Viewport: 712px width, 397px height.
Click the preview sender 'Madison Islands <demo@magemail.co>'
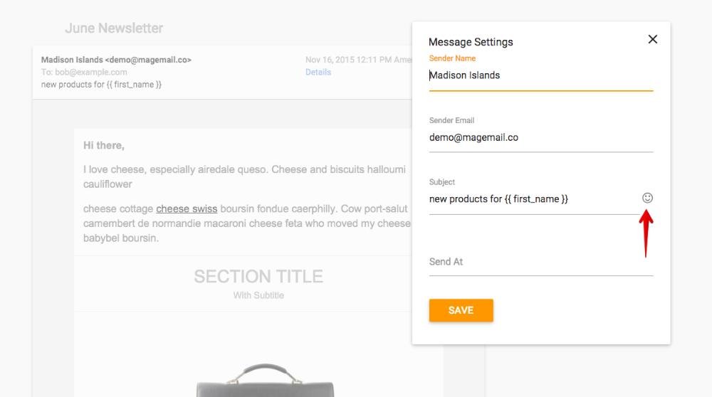tap(116, 60)
